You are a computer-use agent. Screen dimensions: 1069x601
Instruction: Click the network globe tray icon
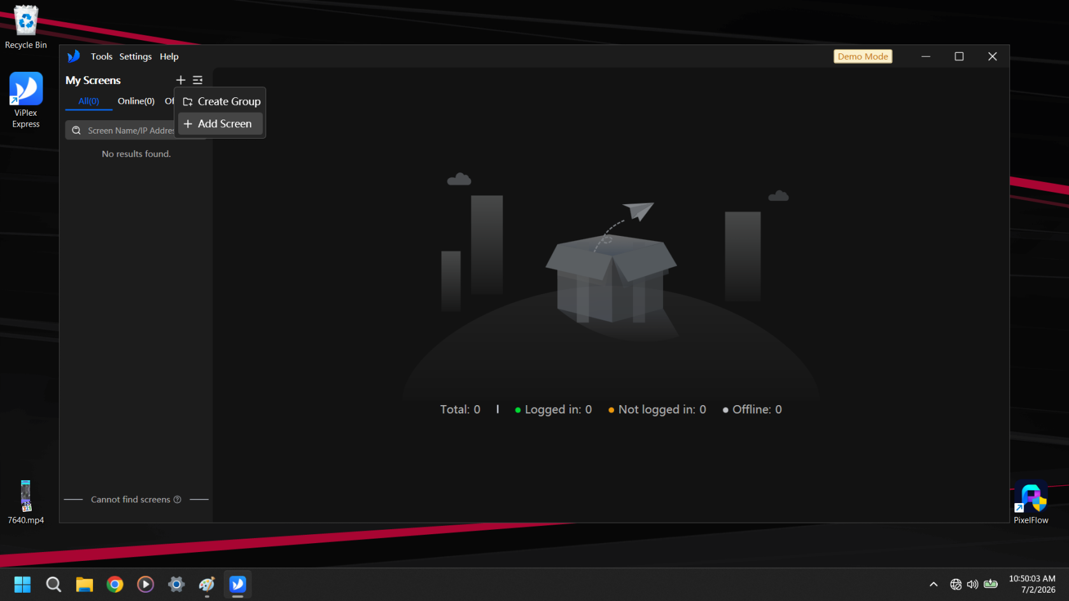[956, 584]
